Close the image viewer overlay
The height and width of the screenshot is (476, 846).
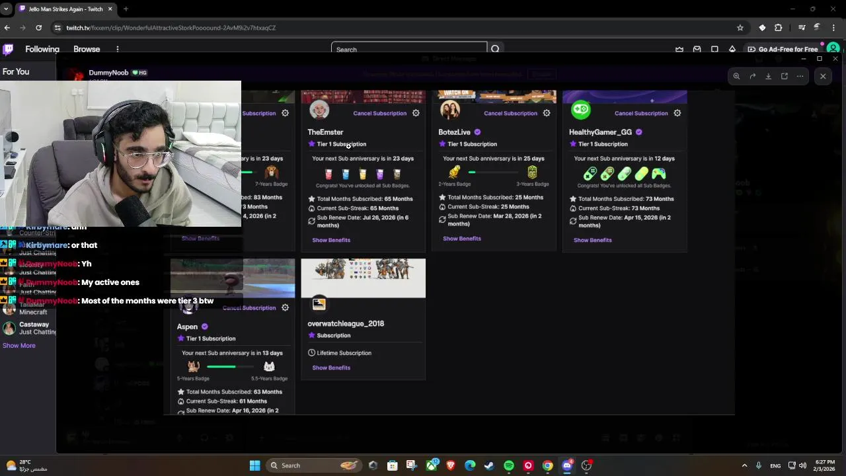click(x=823, y=76)
